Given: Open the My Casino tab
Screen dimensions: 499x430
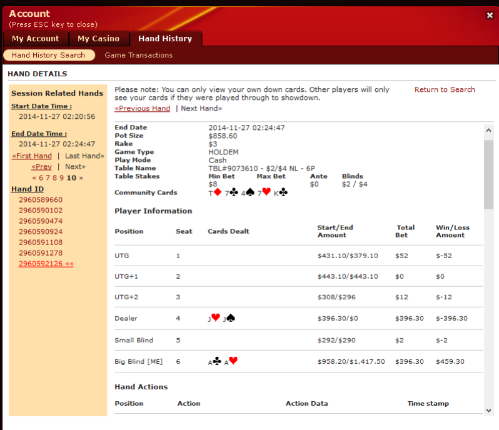Looking at the screenshot, I should 98,39.
